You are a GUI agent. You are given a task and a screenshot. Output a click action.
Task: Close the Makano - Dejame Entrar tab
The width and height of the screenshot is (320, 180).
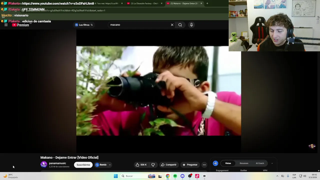point(201,3)
